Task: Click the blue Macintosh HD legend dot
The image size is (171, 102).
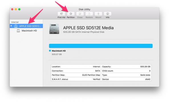Action: 50,51
